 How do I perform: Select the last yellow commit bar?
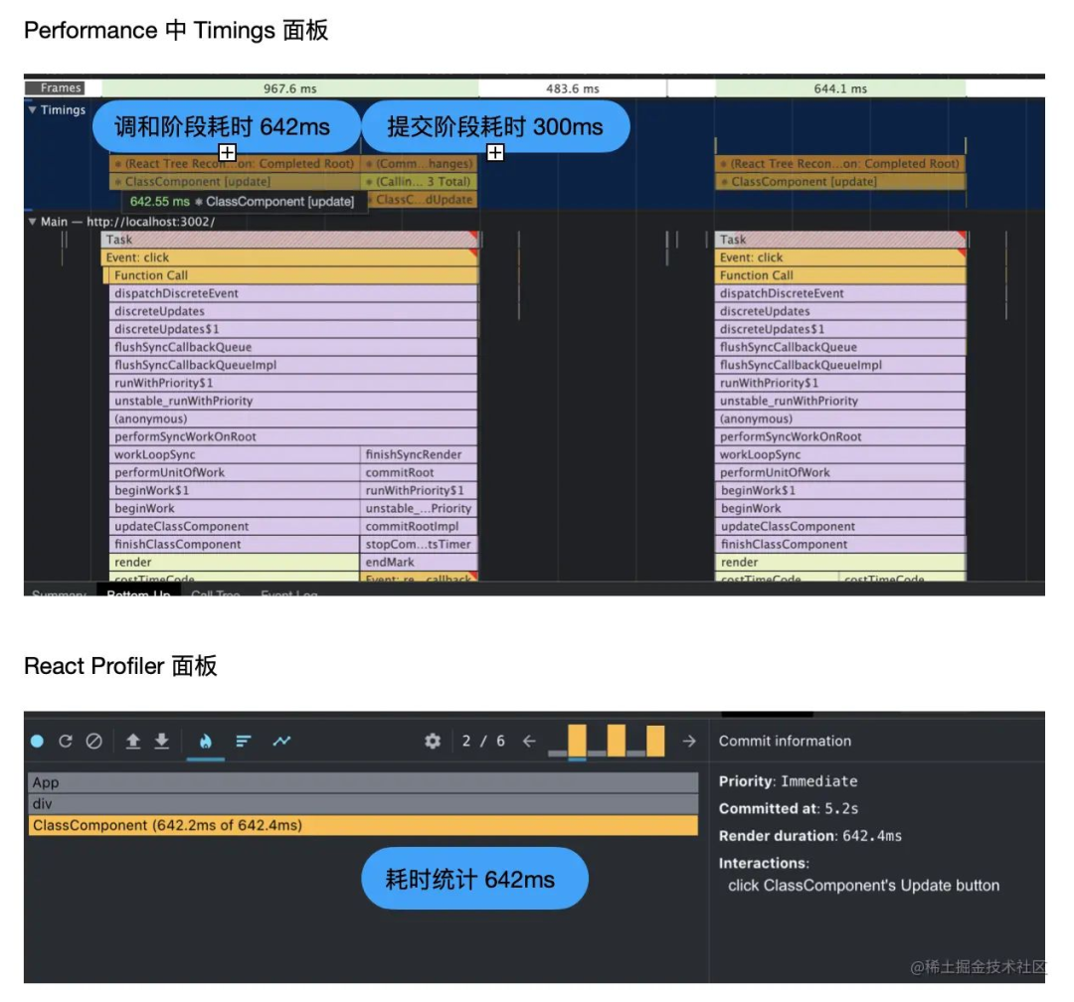(655, 741)
